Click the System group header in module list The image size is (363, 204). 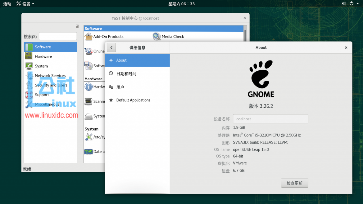point(92,129)
